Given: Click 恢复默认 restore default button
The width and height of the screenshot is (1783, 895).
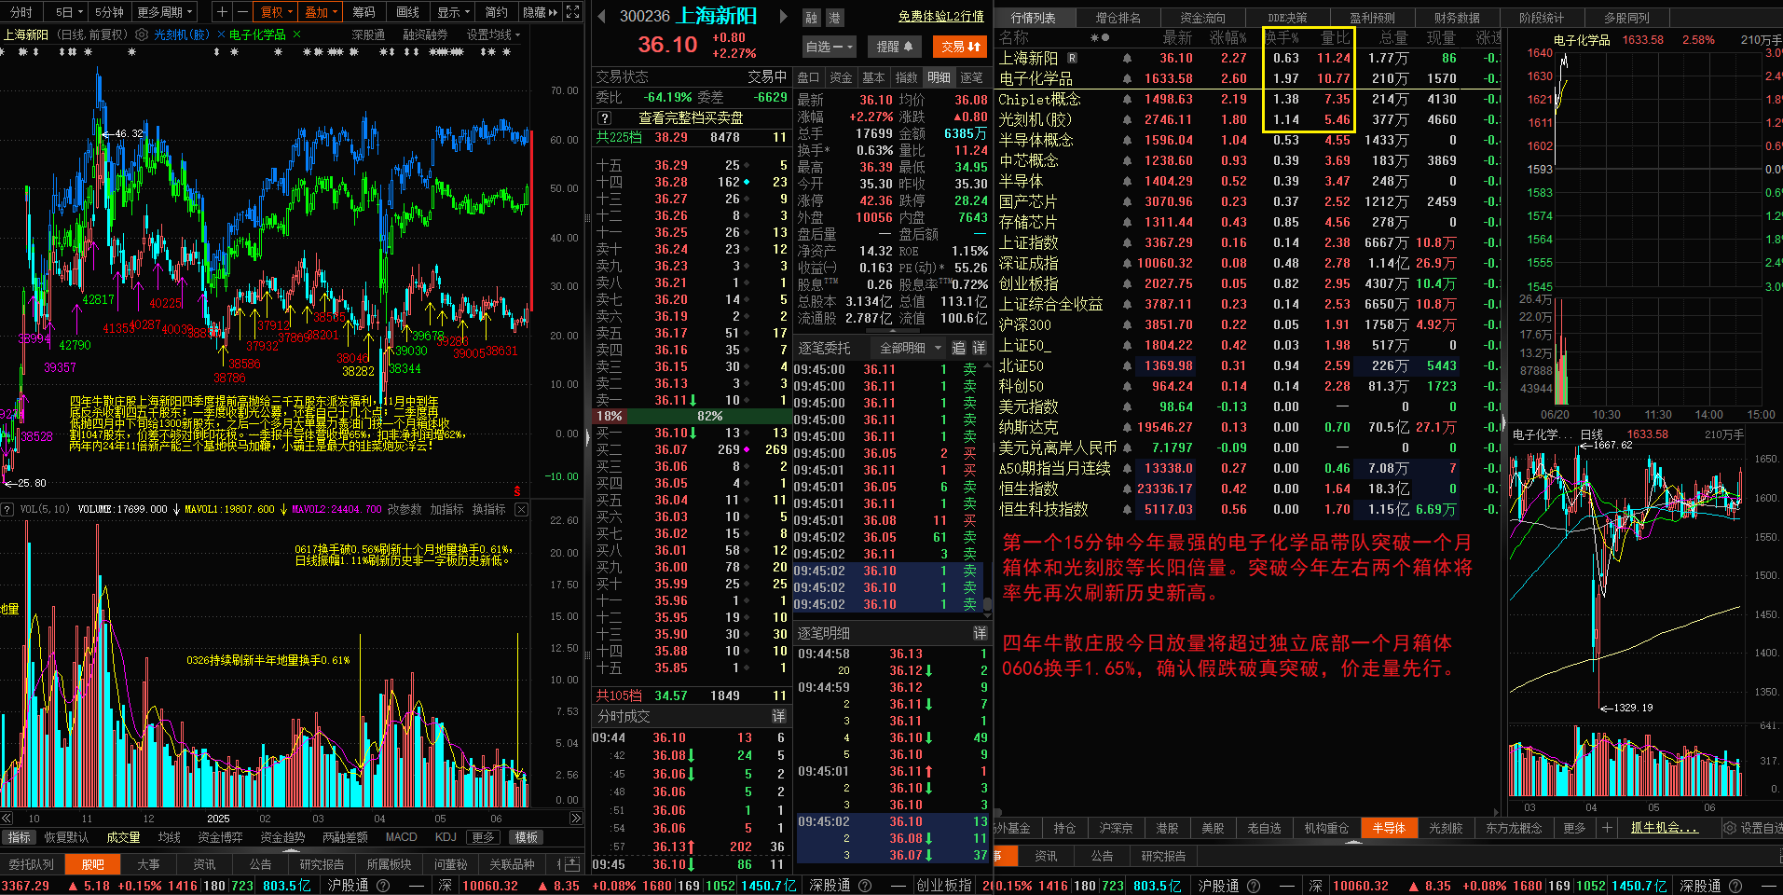Looking at the screenshot, I should [66, 837].
